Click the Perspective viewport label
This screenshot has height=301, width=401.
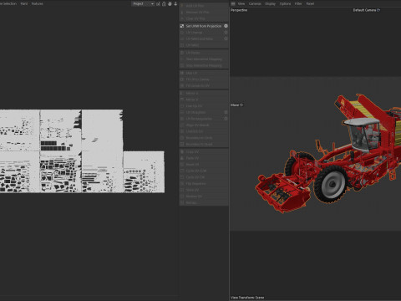pos(239,10)
